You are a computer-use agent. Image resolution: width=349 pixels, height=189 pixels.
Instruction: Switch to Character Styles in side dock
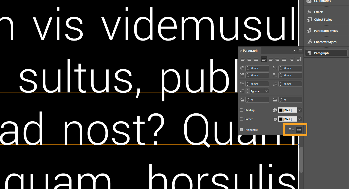325,42
